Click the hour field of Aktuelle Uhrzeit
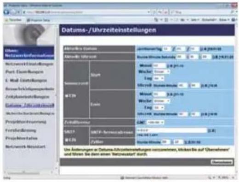 point(181,57)
